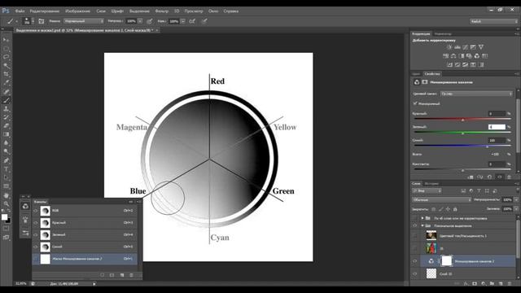This screenshot has height=293, width=521.
Task: Select the Zoom tool
Action: pos(6,203)
